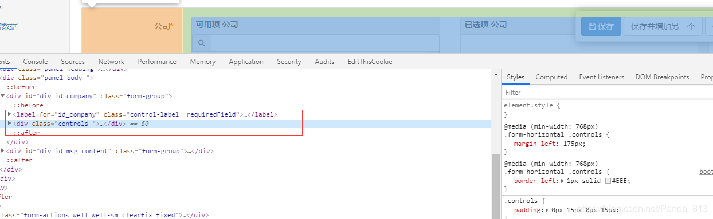Click the search magnifier icon under 可用项
Viewport: 713px width, 219px height.
tap(202, 43)
